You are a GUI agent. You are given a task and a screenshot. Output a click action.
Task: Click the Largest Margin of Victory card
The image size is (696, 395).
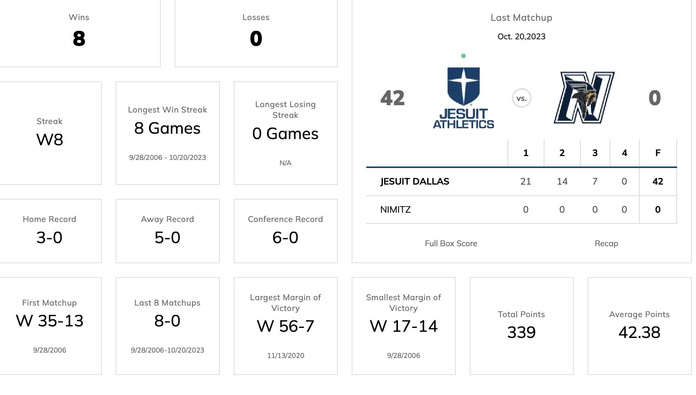coord(286,326)
